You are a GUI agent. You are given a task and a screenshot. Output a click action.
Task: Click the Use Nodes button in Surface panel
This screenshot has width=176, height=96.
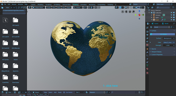point(162,34)
